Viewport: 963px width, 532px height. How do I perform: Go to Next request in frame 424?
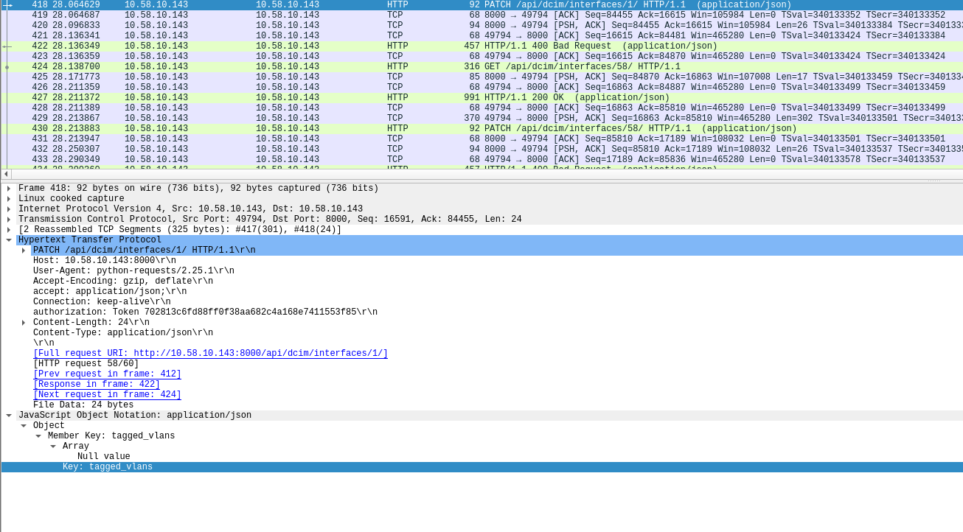point(107,395)
